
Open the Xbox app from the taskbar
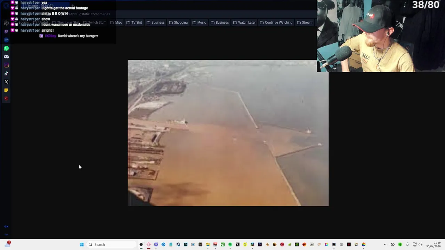coord(222,244)
